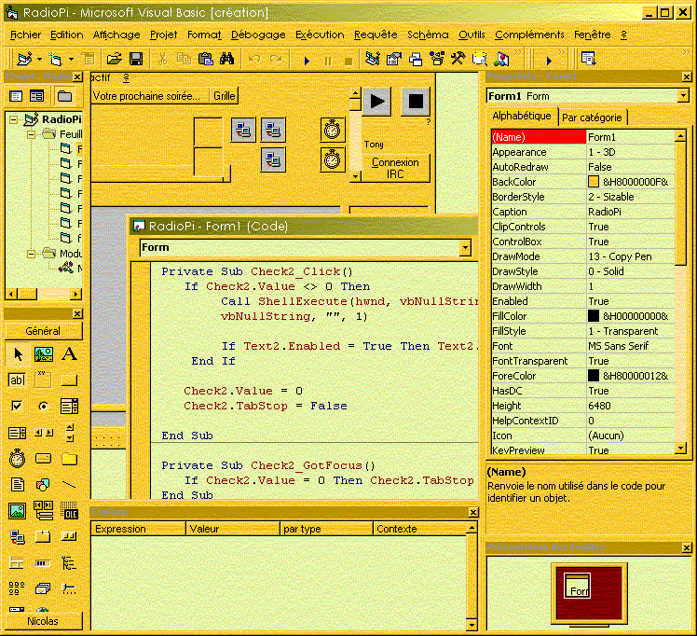This screenshot has height=636, width=697.
Task: Click View Code icon in Project panel
Action: tap(16, 96)
